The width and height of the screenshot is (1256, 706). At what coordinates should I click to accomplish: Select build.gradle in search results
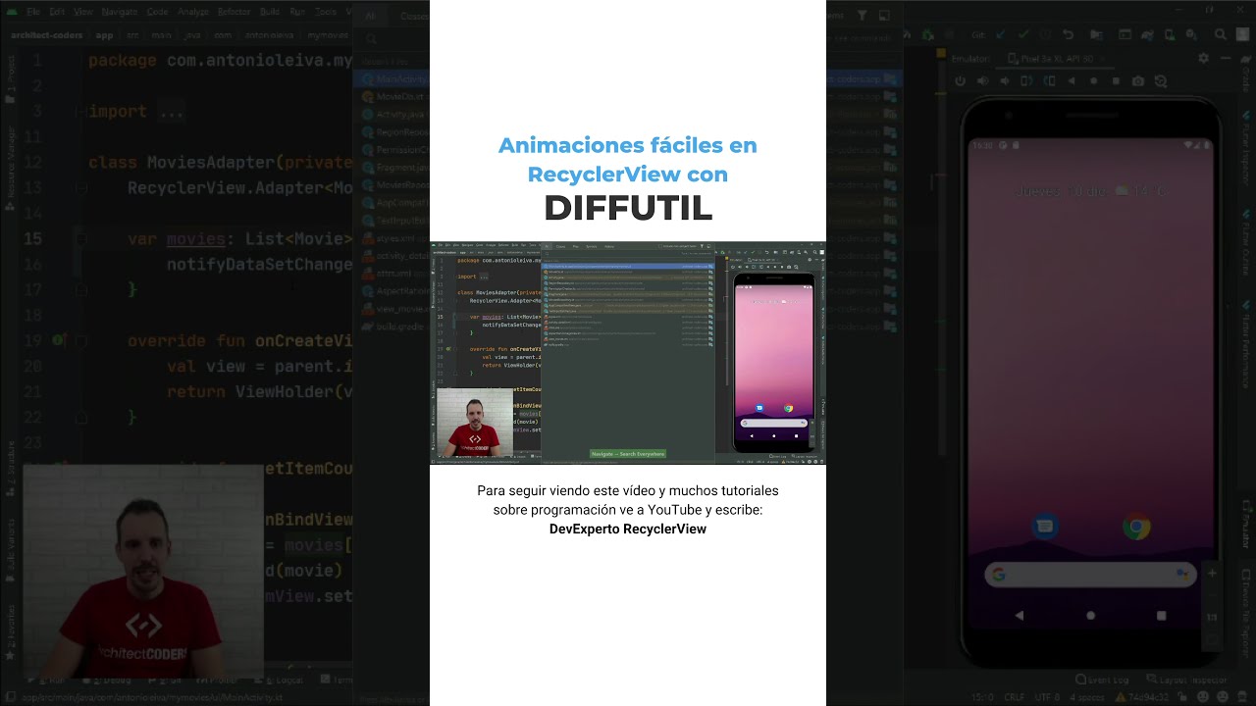[392, 327]
